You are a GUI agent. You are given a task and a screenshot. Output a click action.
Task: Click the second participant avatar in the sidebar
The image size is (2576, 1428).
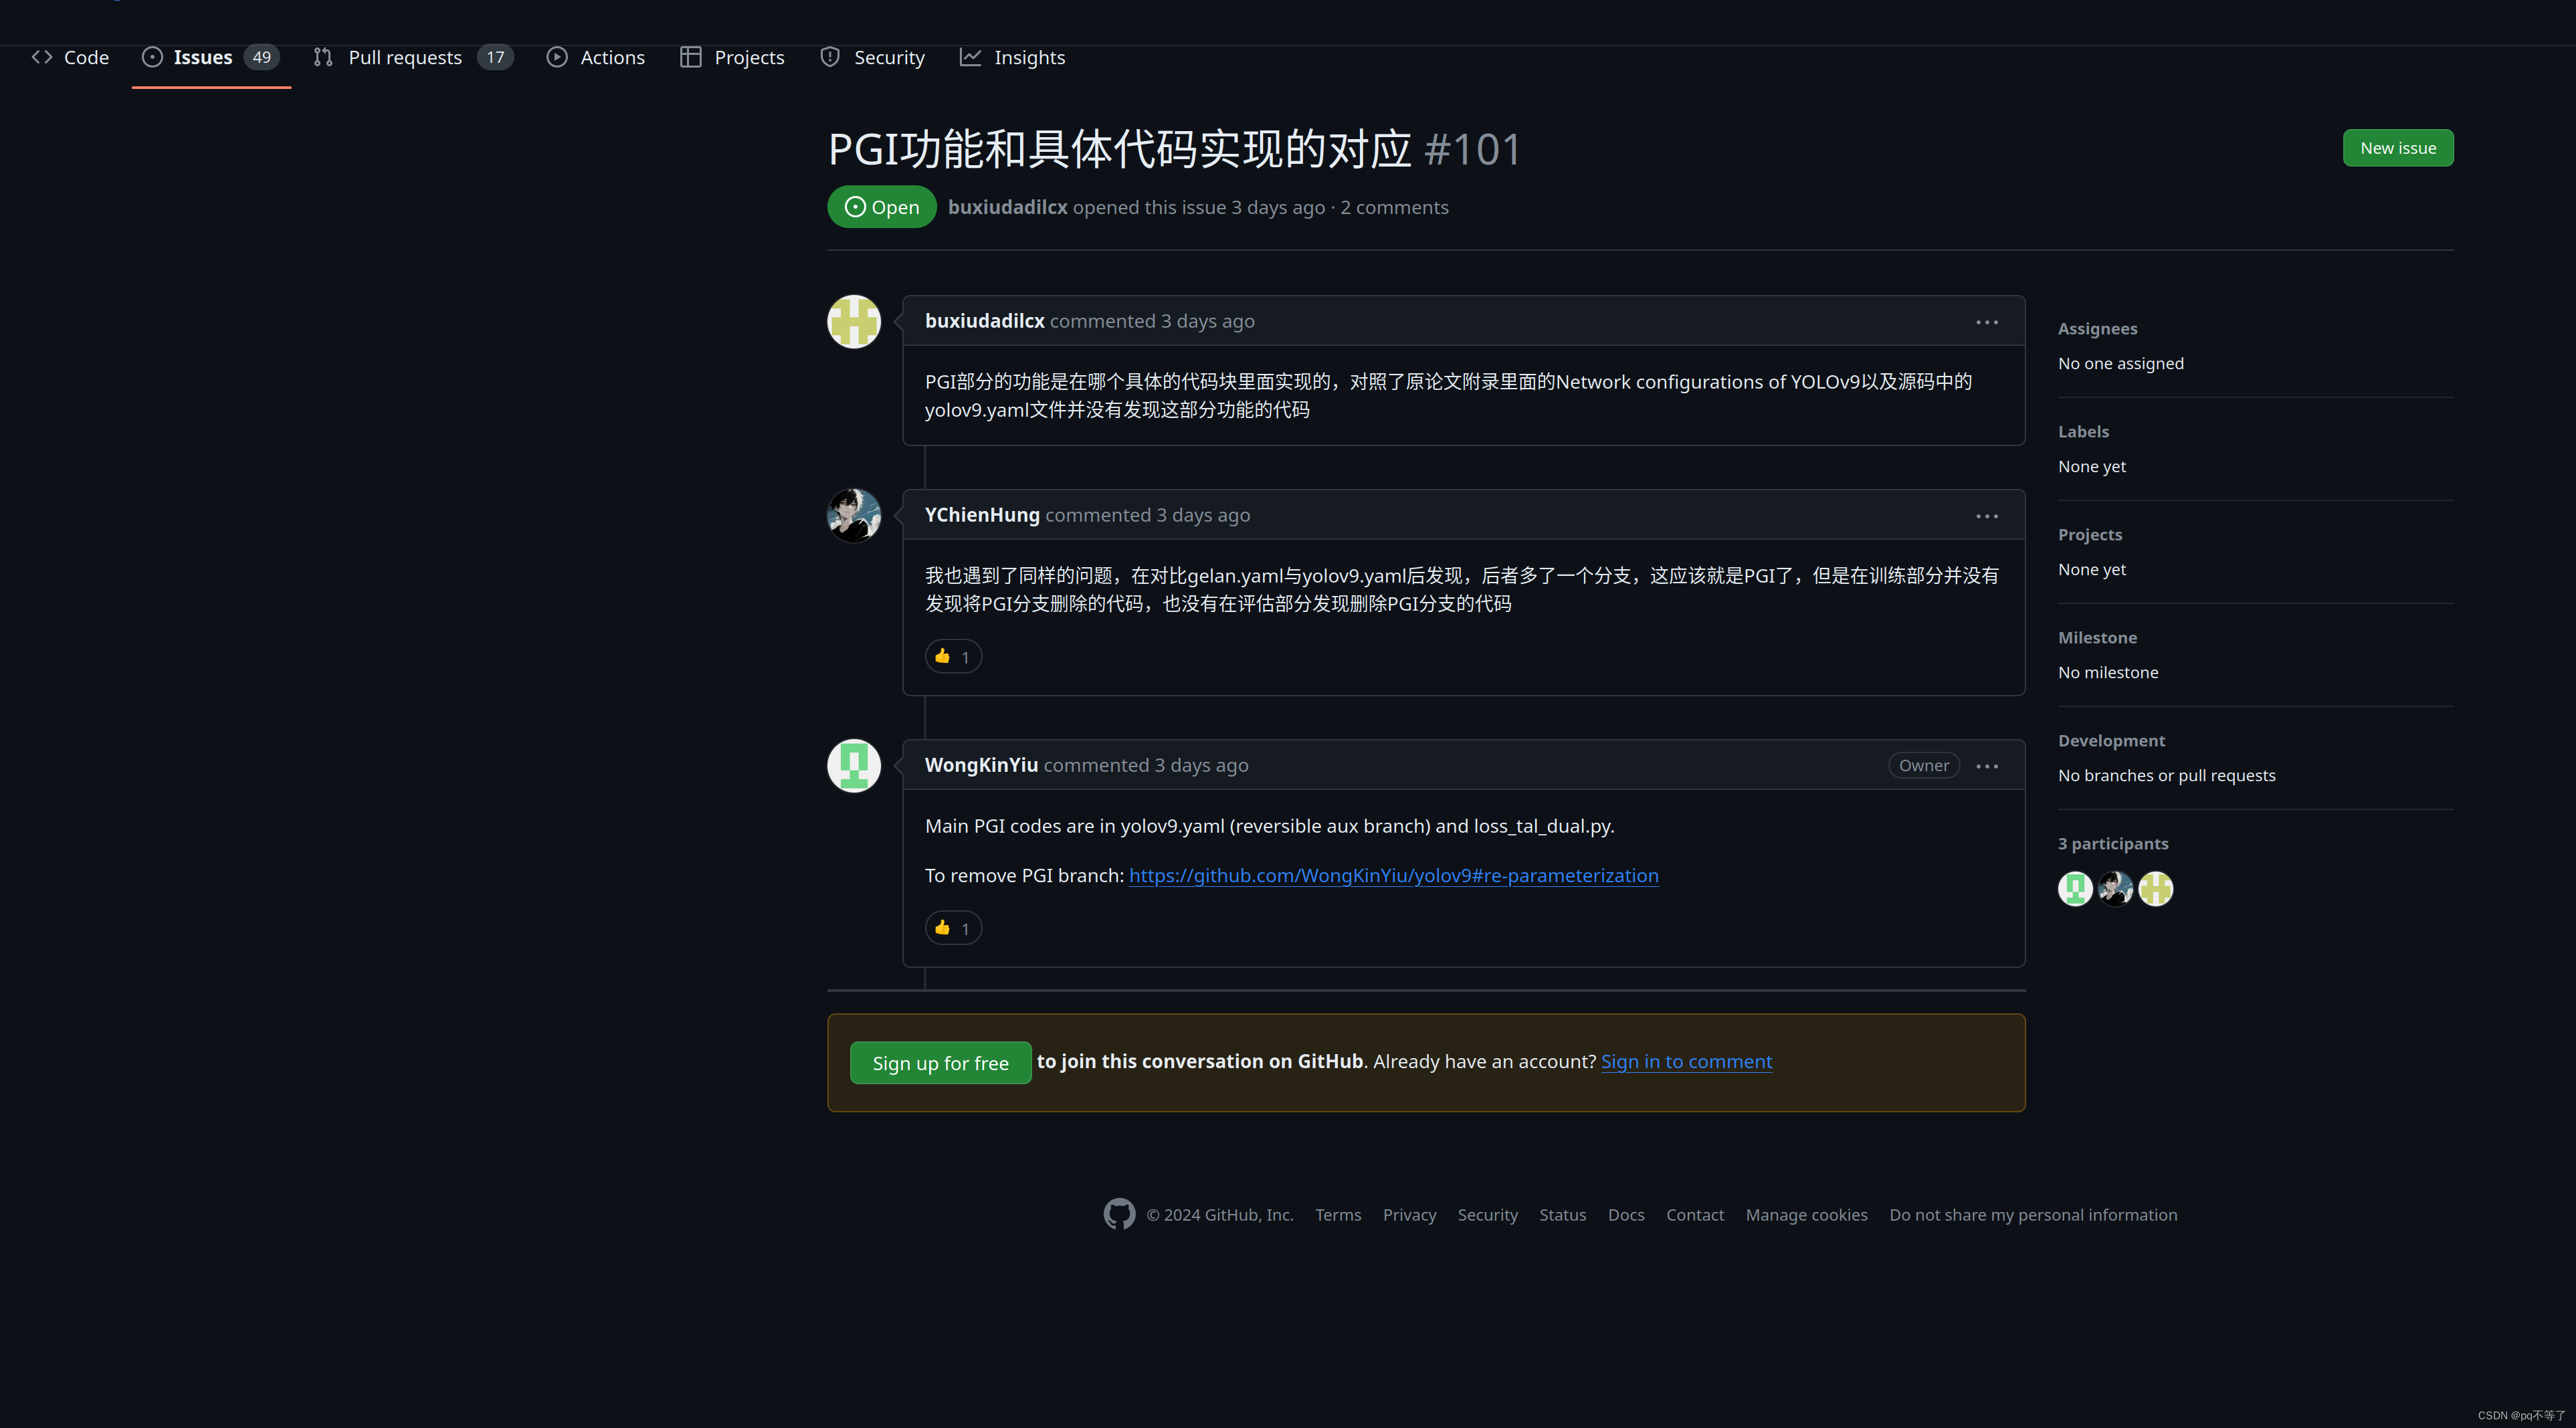2115,888
